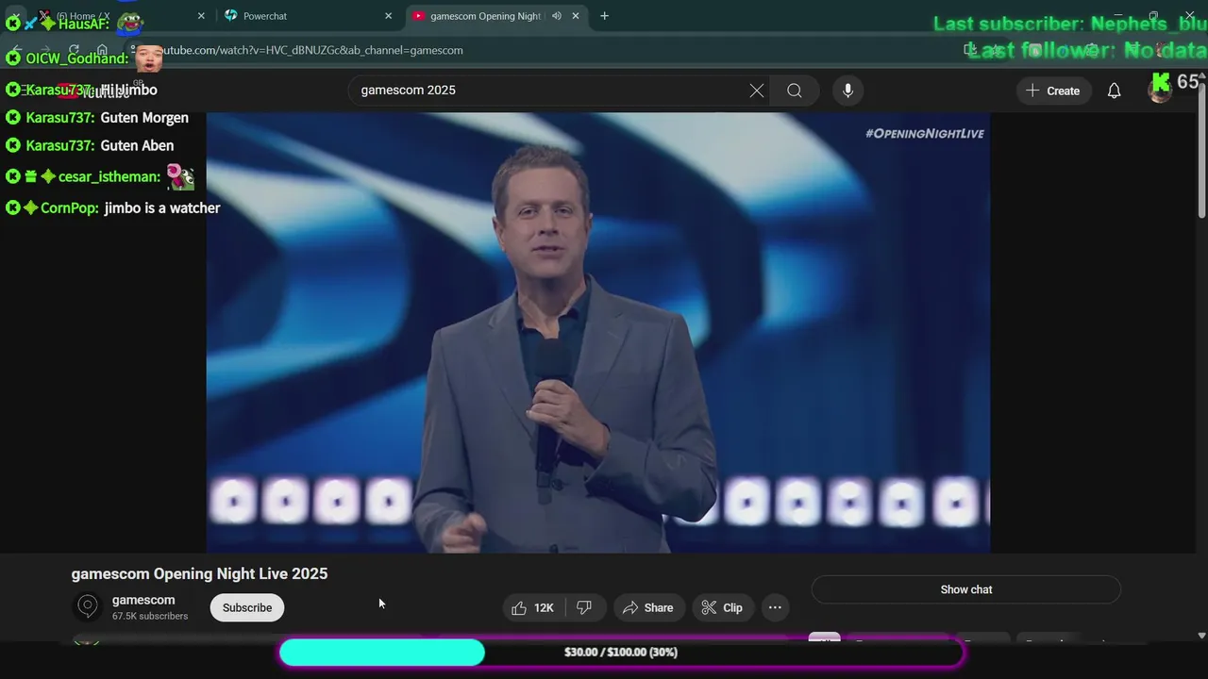
Task: Subscribe to the gamescom channel
Action: click(247, 607)
